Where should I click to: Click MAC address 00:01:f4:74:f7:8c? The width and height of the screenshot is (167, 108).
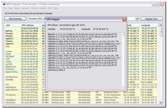click(29, 49)
